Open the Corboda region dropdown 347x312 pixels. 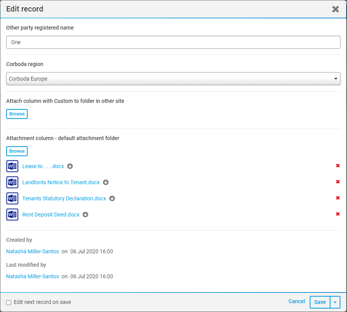click(x=173, y=79)
